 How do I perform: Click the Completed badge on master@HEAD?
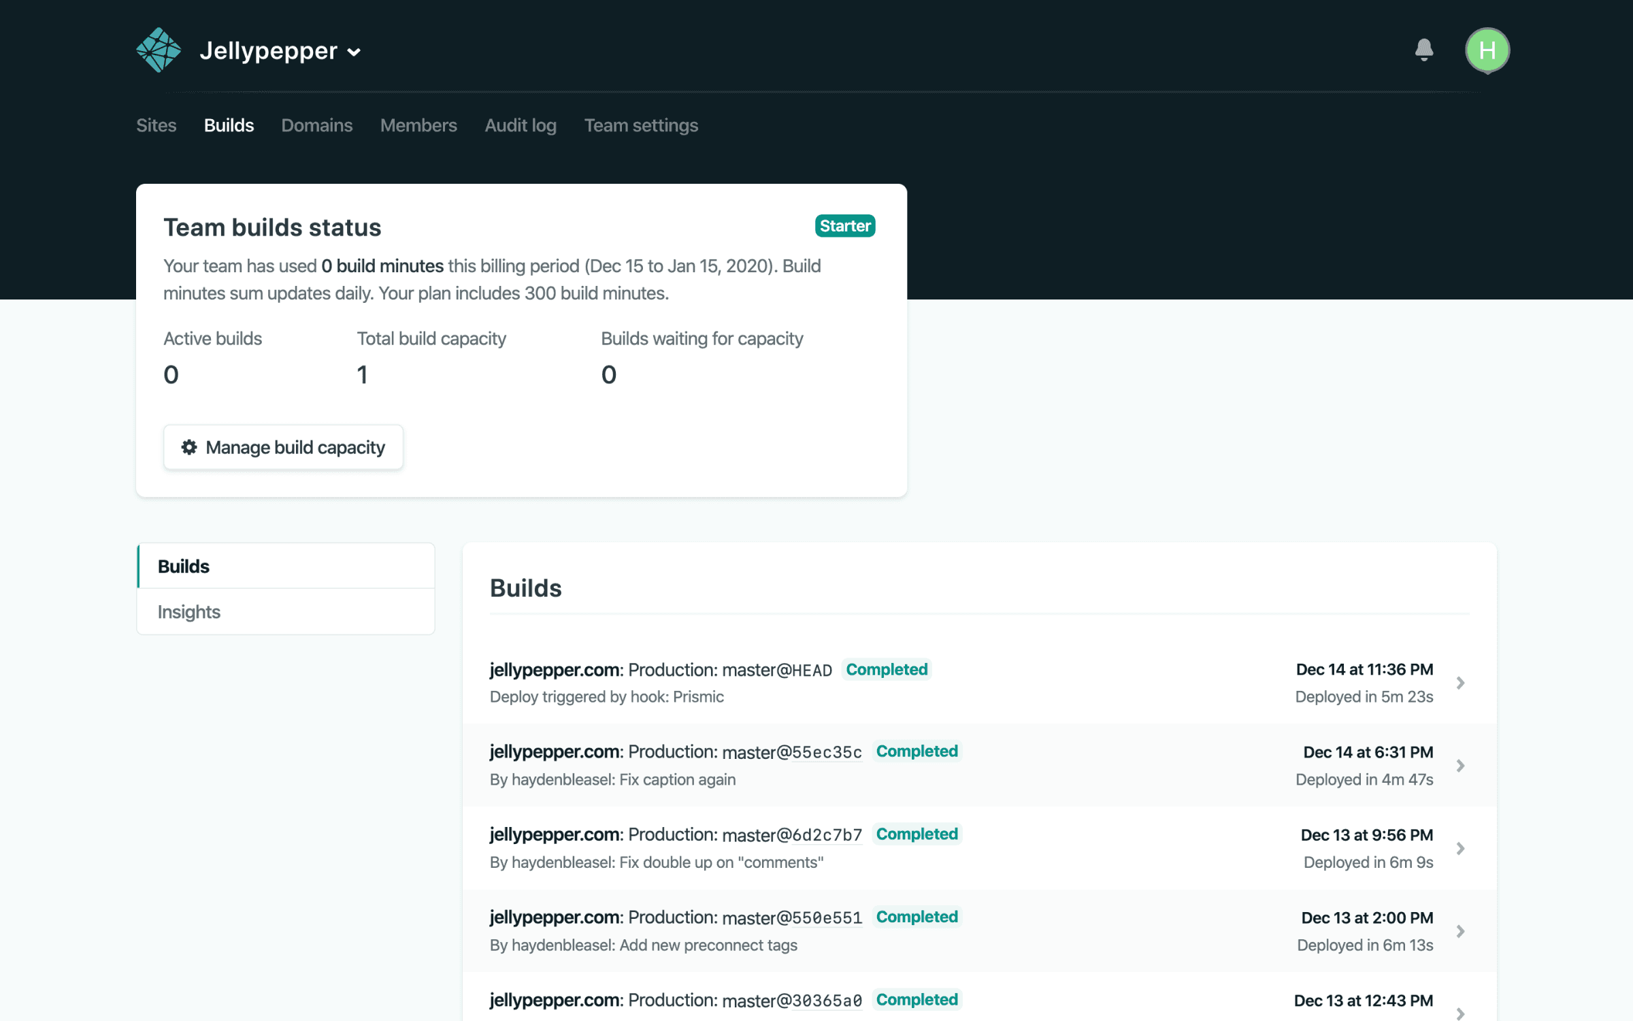point(887,670)
